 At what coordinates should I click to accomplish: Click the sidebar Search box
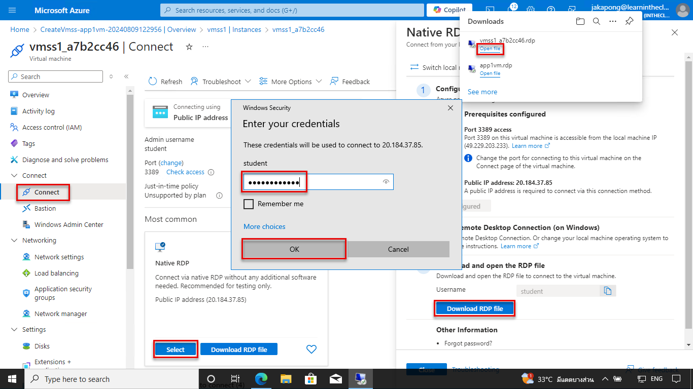pyautogui.click(x=55, y=76)
